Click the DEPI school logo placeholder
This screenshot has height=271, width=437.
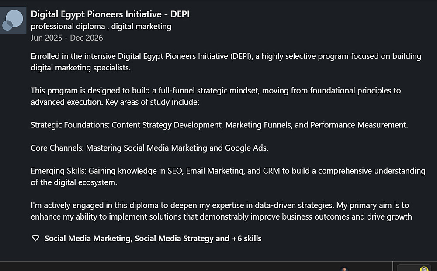(12, 21)
